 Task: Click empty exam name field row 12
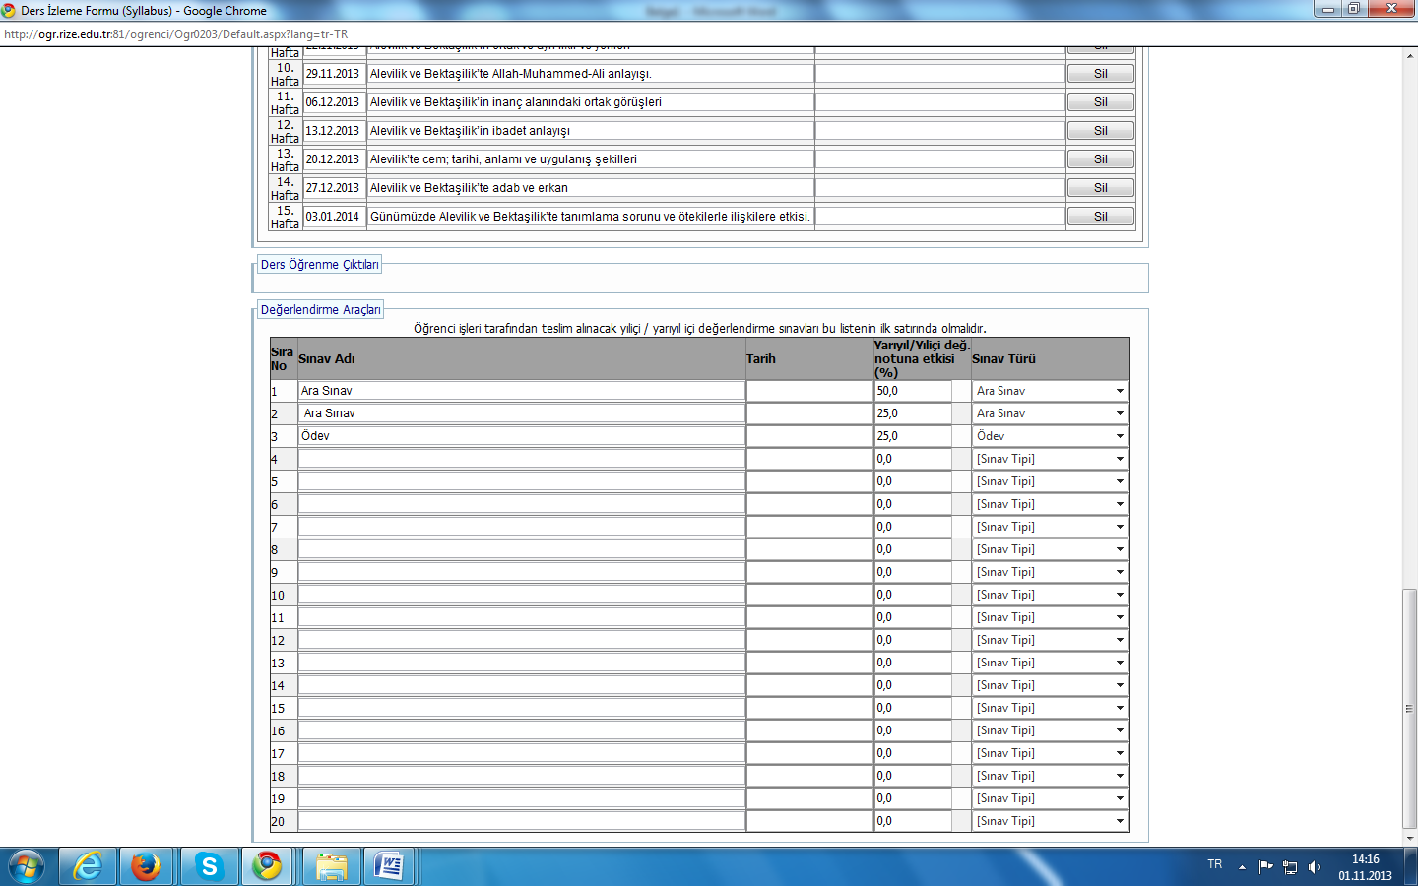(x=522, y=640)
